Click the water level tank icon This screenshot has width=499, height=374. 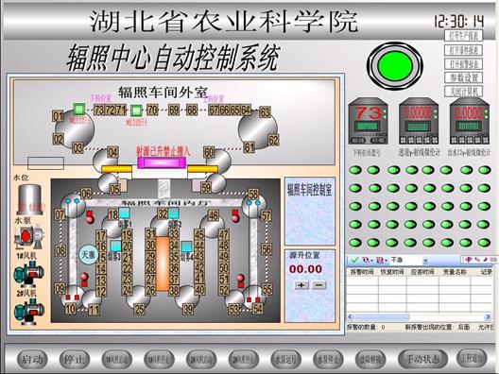coord(30,199)
